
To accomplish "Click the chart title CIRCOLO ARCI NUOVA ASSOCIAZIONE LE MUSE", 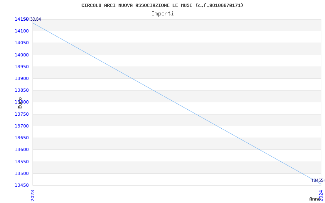I will [162, 5].
